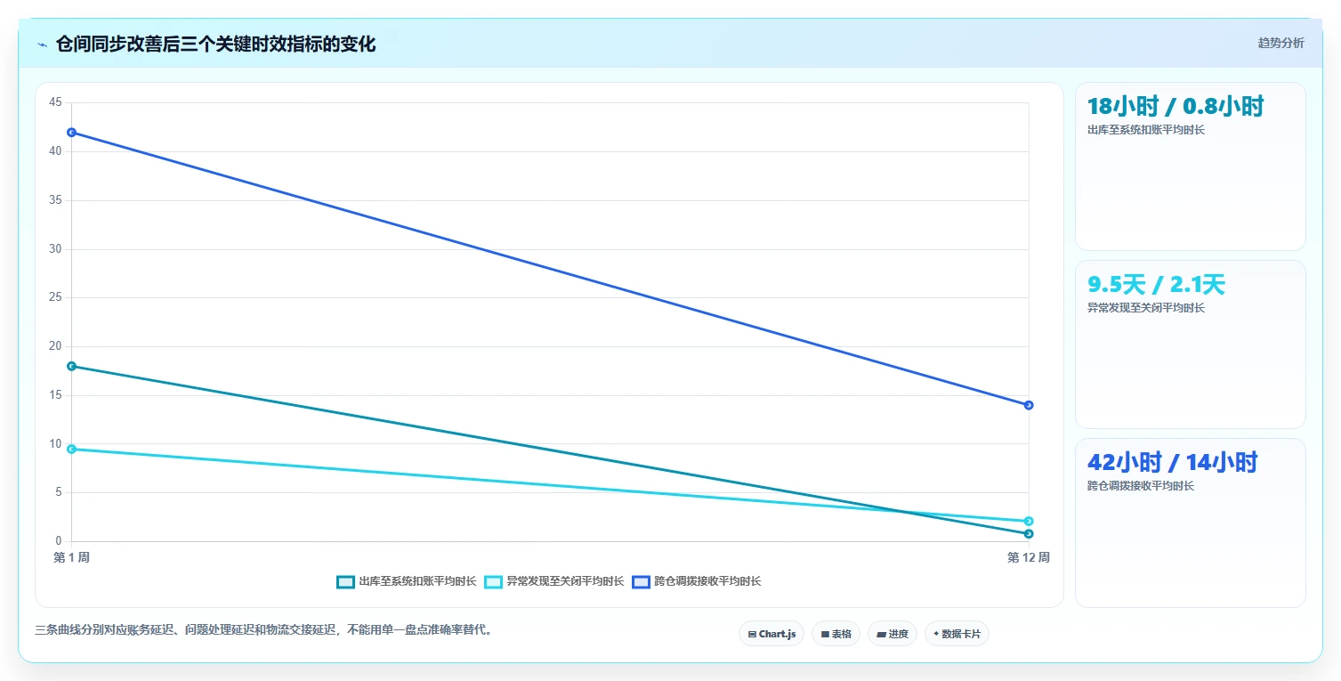1341x681 pixels.
Task: Click the chart title 仓间同步改善后三个关键时效指标的变化
Action: coord(215,45)
